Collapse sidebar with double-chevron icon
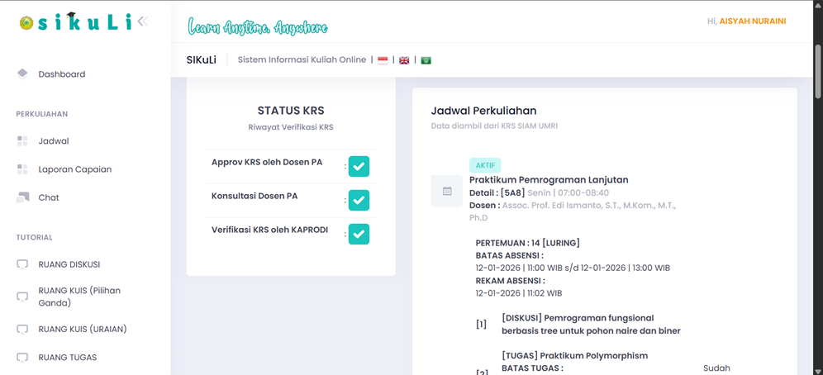Viewport: 823px width, 375px height. point(143,21)
